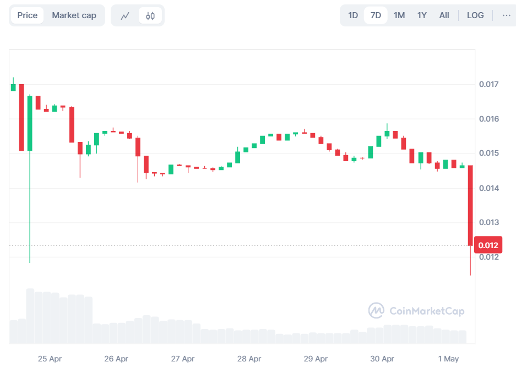Viewport: 516px width, 373px height.
Task: Switch to line chart view icon
Action: tap(125, 15)
